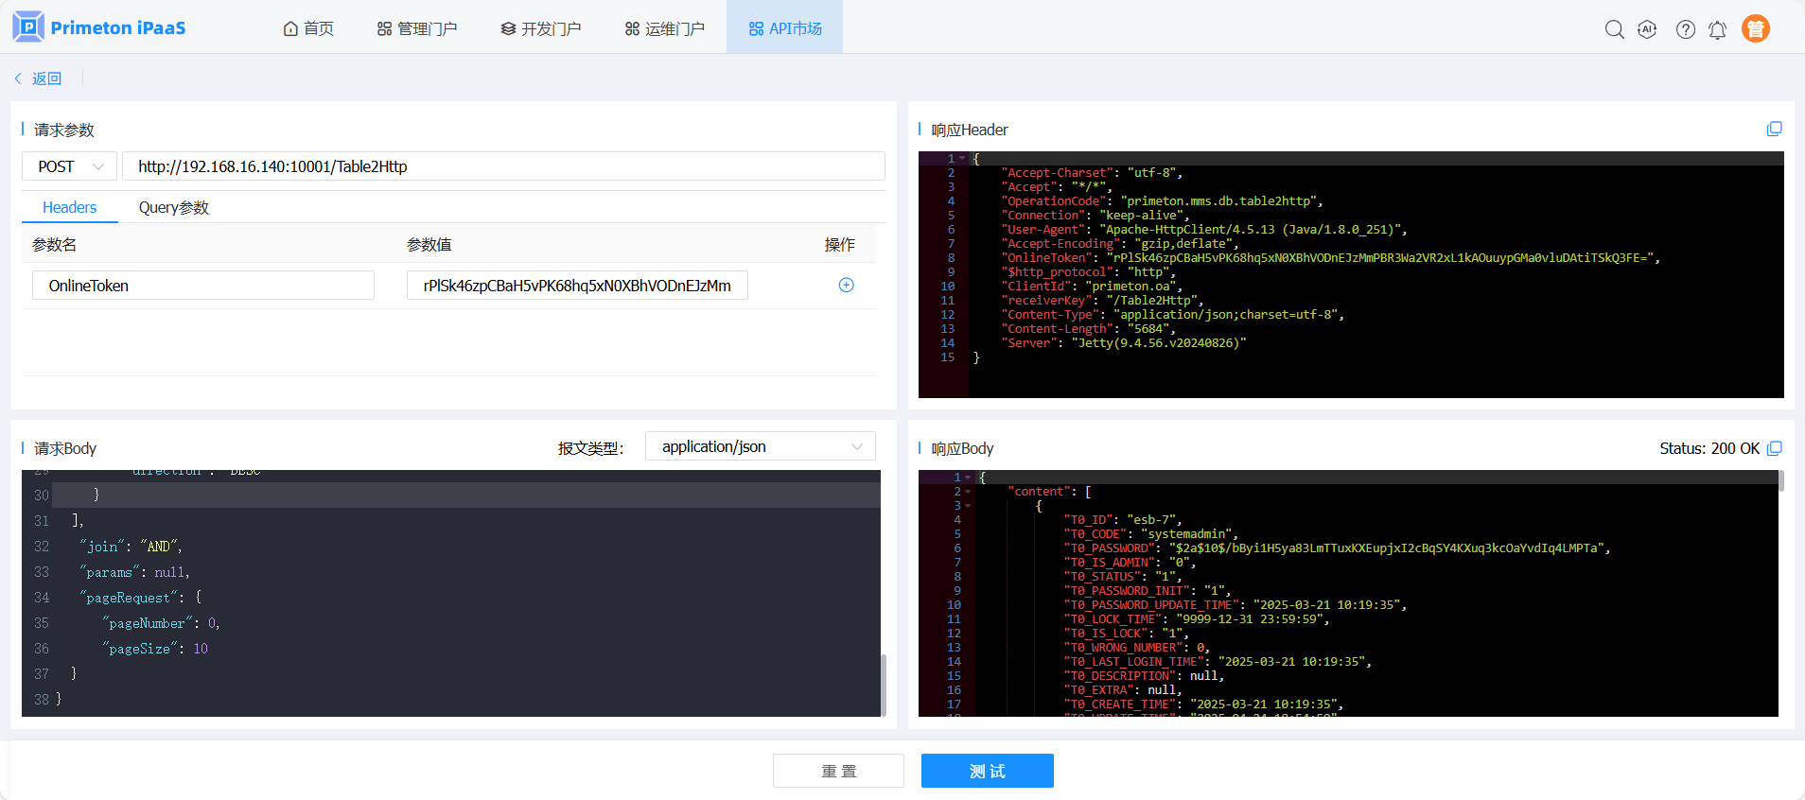Click the 重置 button
The image size is (1805, 800).
[x=837, y=771]
